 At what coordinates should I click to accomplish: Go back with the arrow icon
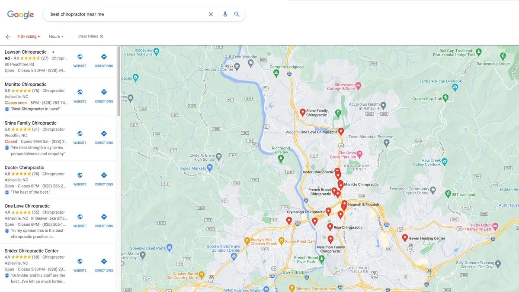coord(8,37)
